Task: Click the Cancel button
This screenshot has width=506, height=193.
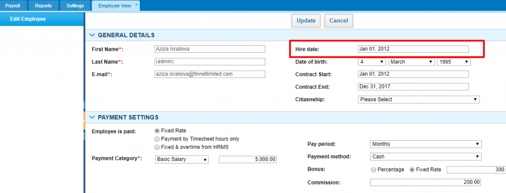Action: pyautogui.click(x=338, y=21)
